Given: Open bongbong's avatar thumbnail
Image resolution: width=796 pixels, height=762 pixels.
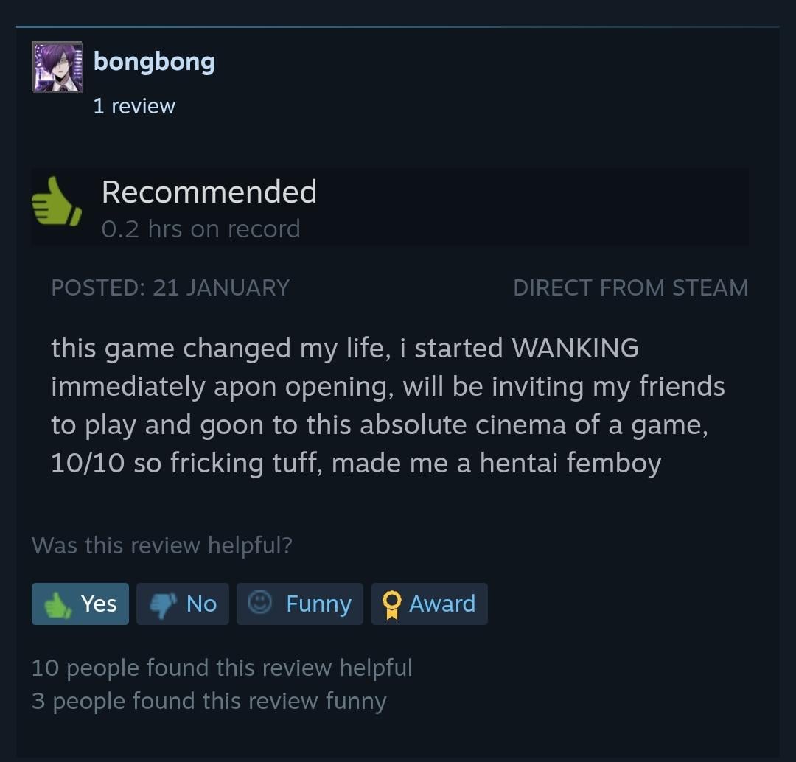Looking at the screenshot, I should 57,67.
